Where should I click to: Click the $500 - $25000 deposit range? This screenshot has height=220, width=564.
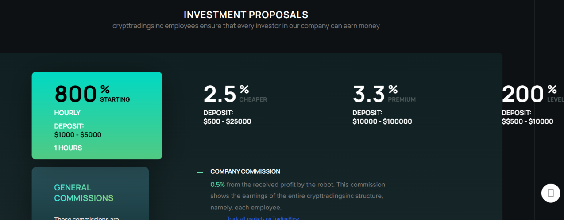point(227,121)
